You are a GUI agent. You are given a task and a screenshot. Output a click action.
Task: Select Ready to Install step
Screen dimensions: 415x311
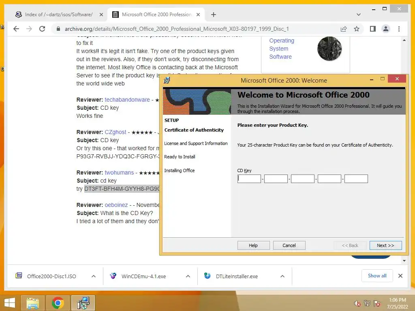[180, 157]
